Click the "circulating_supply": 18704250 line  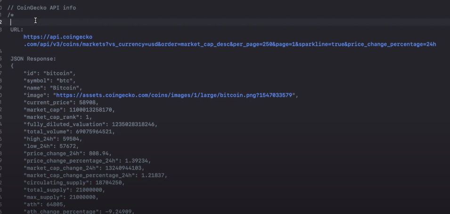point(74,183)
